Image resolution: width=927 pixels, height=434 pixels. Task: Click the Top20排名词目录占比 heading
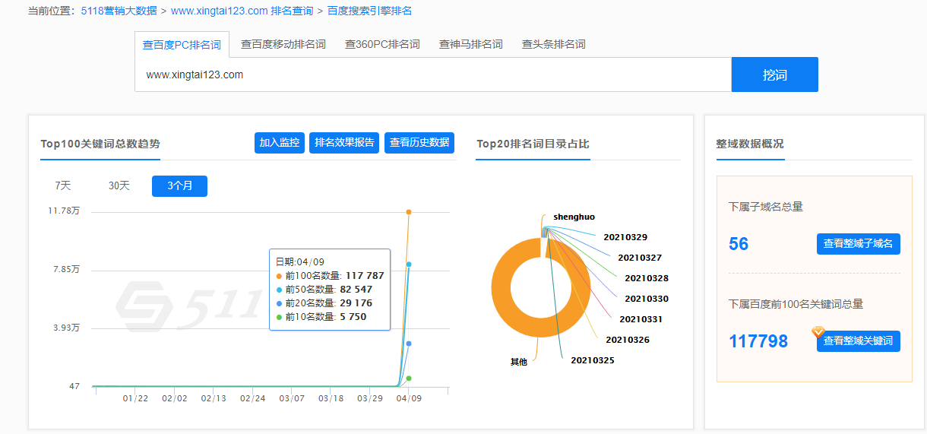[533, 144]
